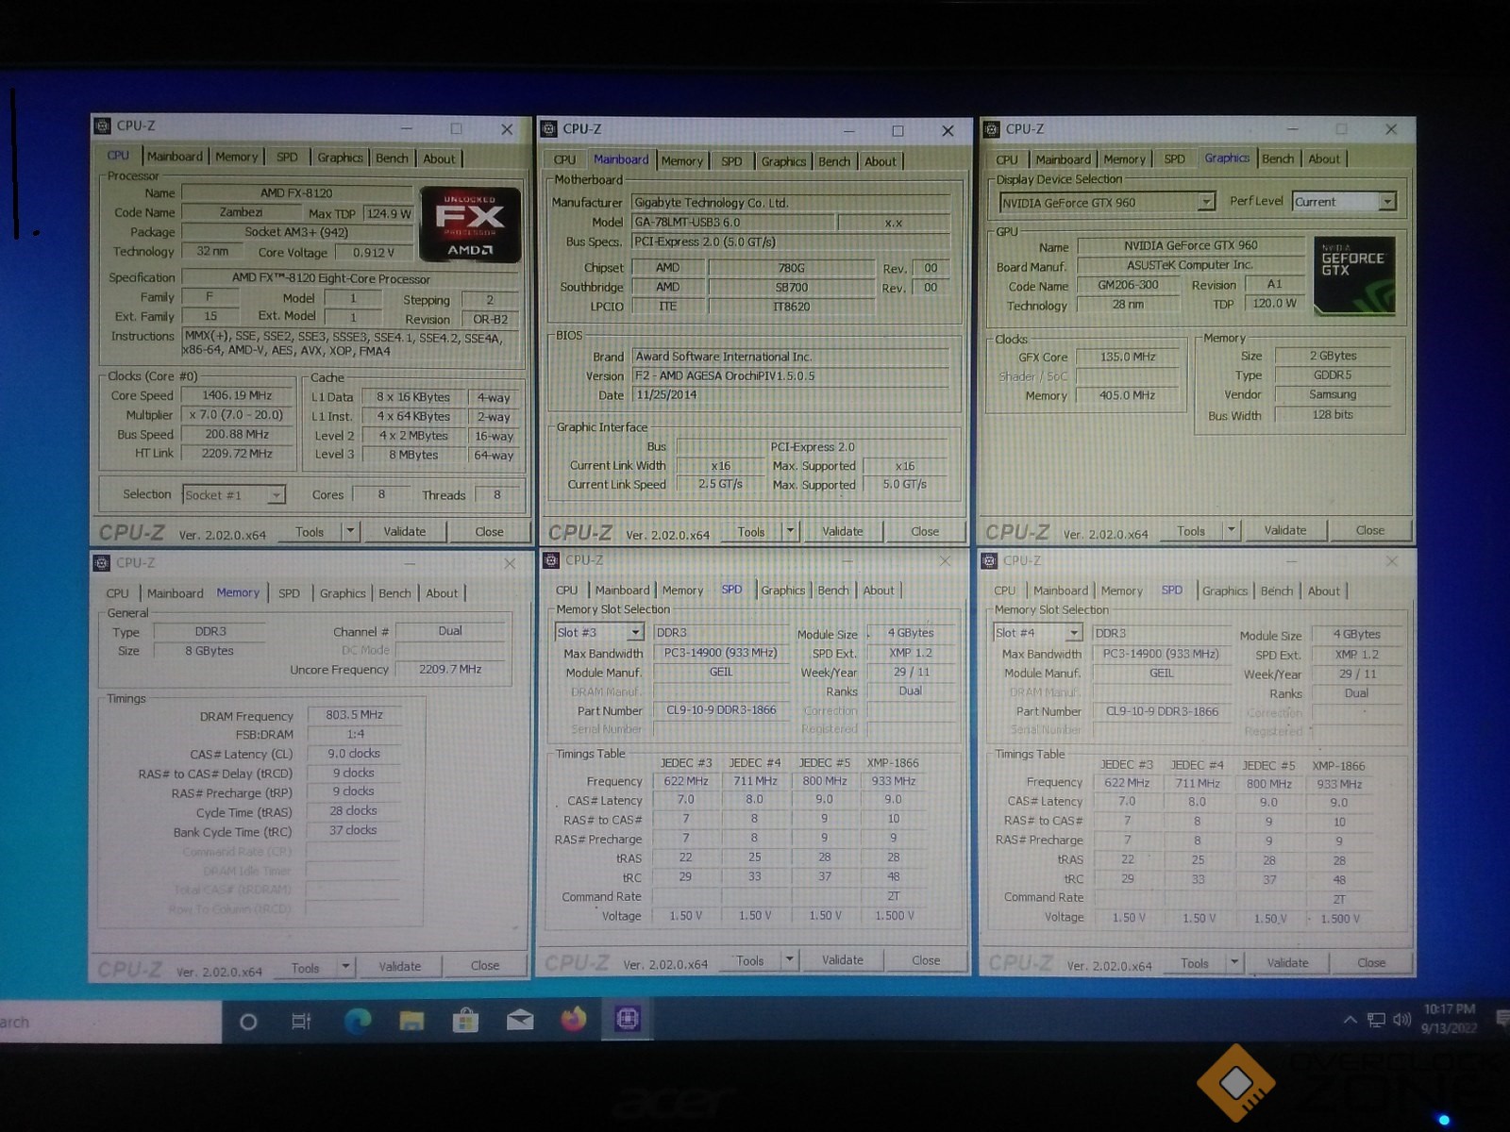Click the Tools button in the Gigabyte mainboard window

pyautogui.click(x=751, y=531)
